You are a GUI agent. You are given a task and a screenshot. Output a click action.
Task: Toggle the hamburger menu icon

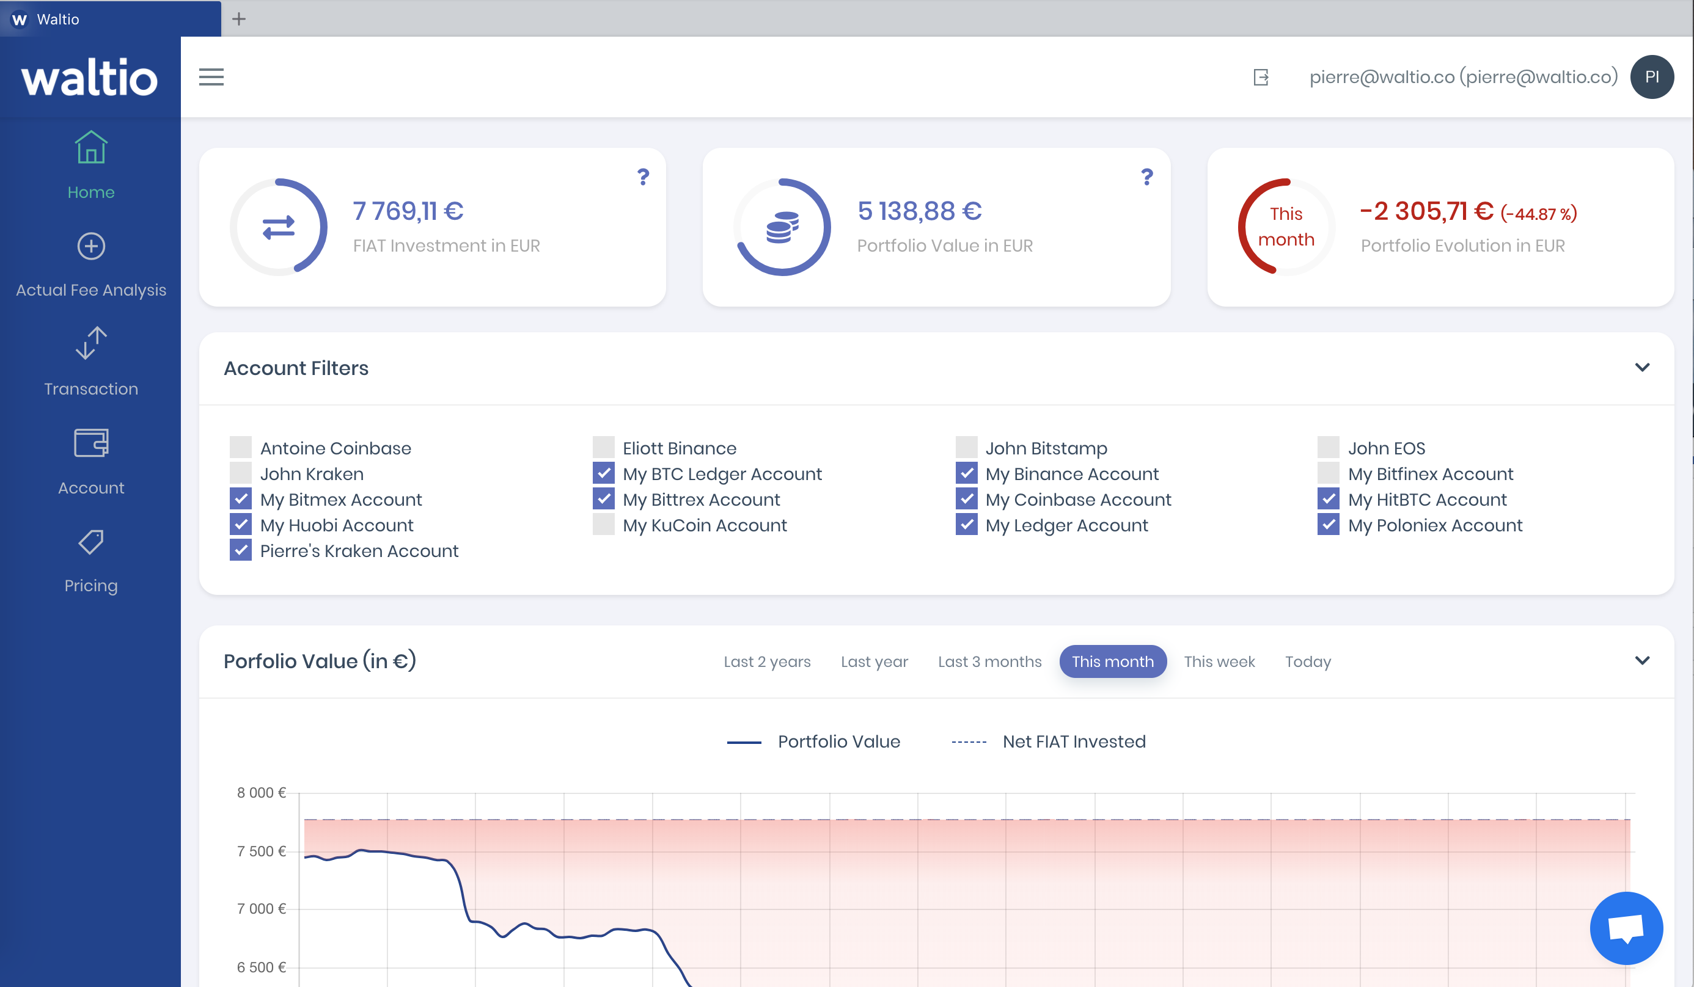pos(211,78)
